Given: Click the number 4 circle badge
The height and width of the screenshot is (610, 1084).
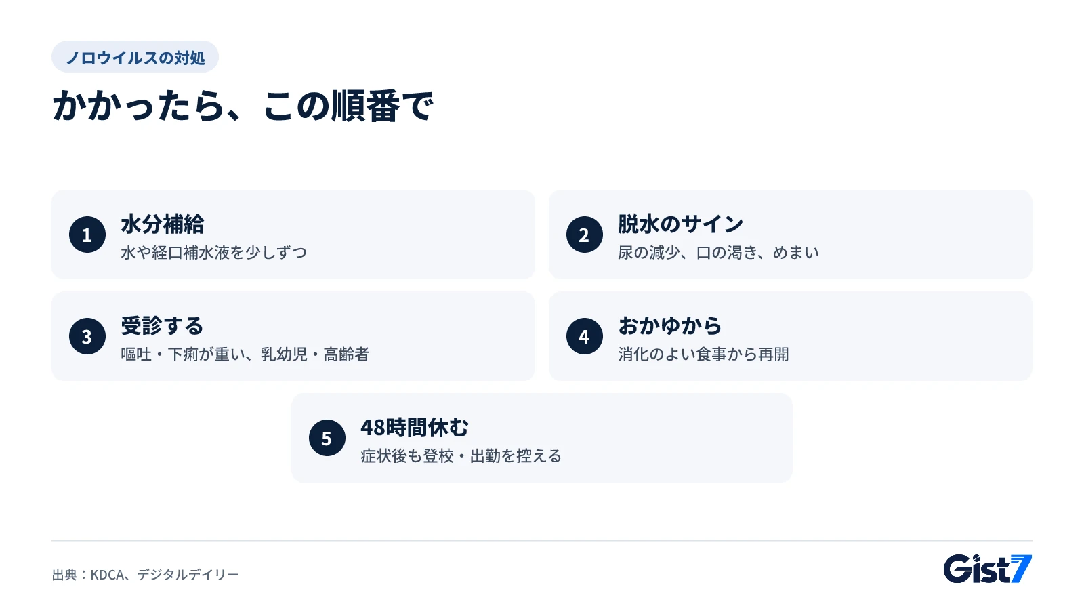Looking at the screenshot, I should (585, 336).
